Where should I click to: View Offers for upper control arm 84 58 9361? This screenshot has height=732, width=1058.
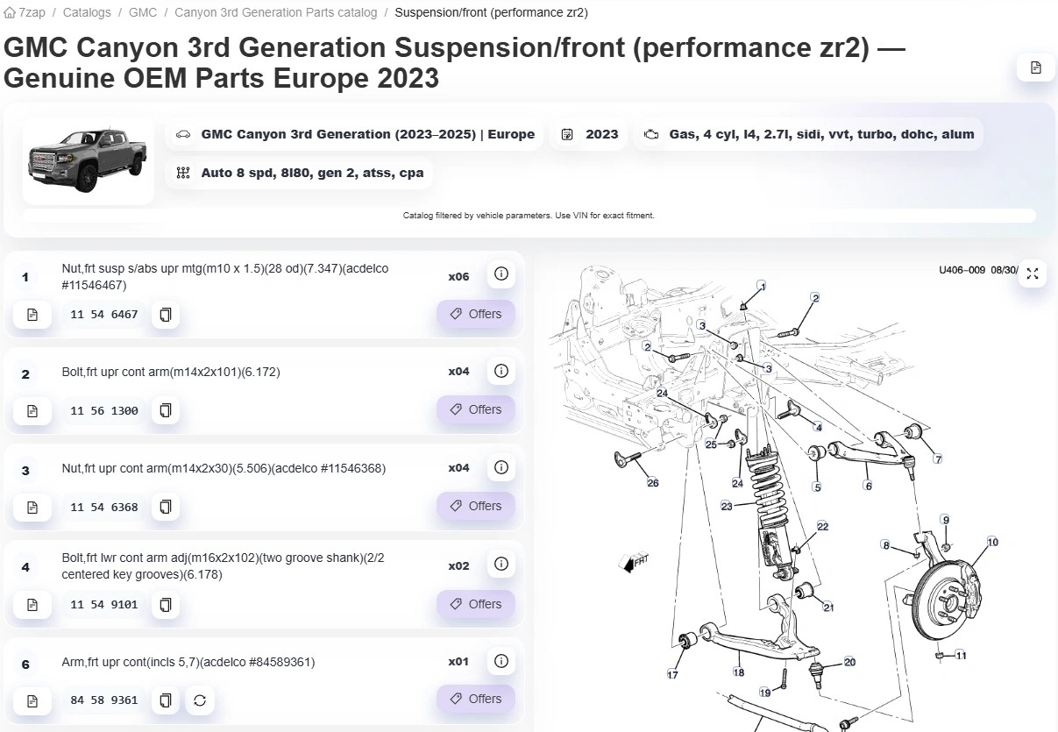[476, 699]
